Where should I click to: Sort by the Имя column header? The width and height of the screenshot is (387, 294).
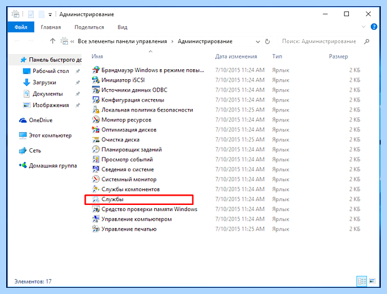[97, 57]
